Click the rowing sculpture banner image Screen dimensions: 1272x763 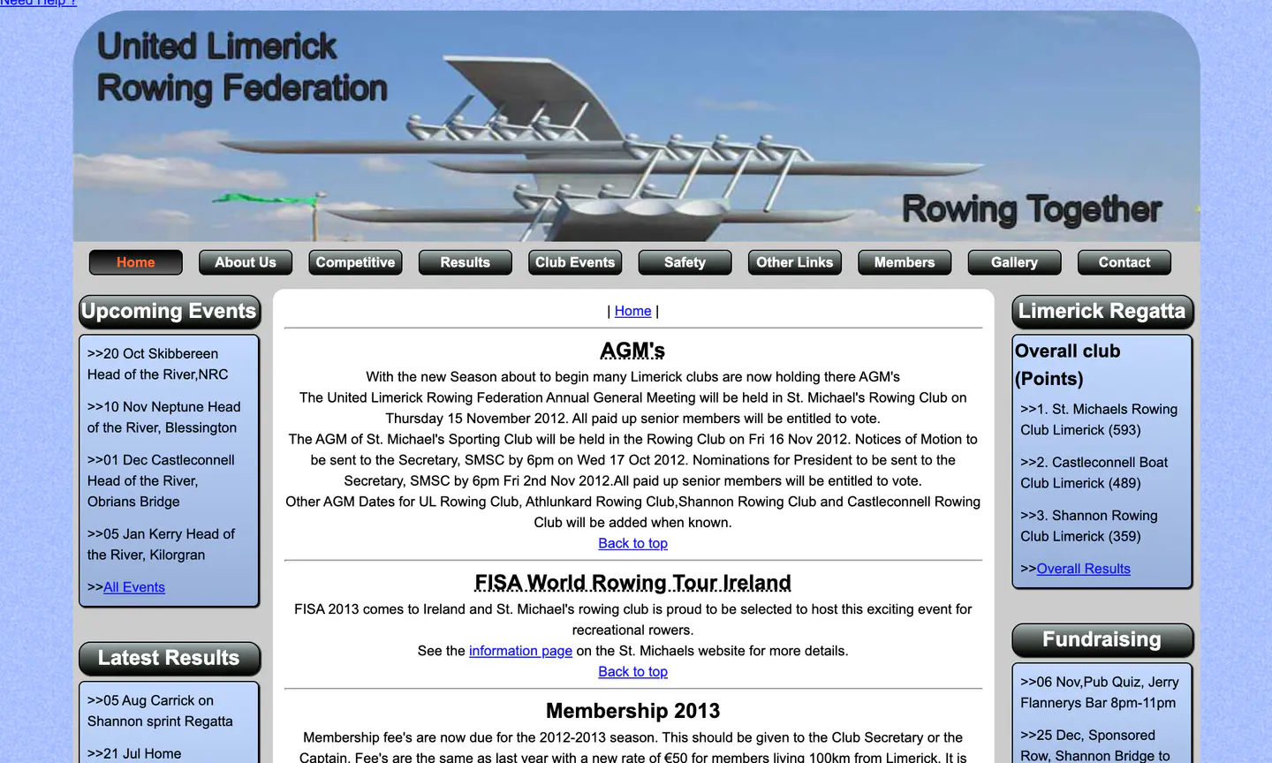click(636, 126)
